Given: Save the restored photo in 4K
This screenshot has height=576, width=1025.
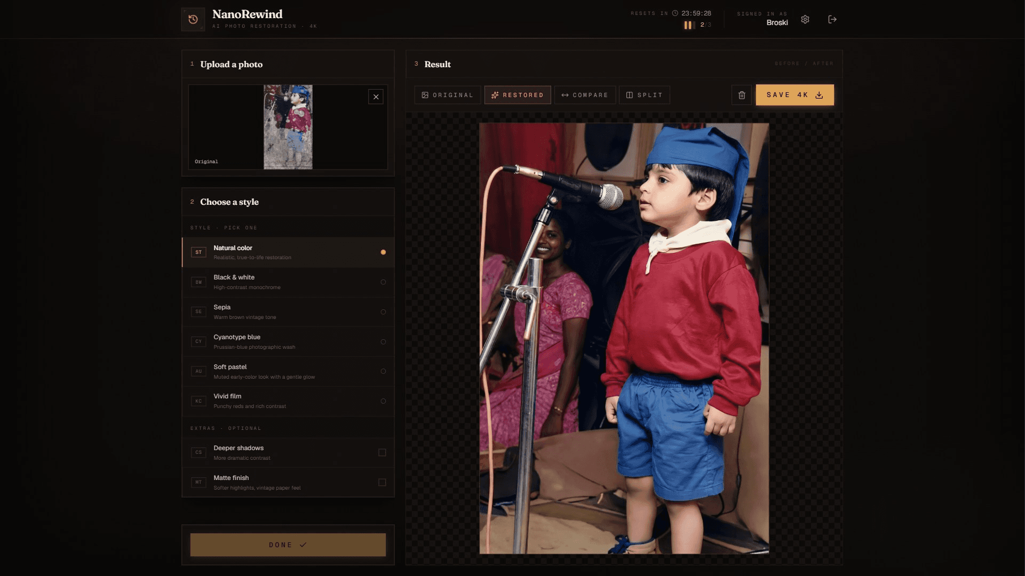Looking at the screenshot, I should (x=794, y=95).
